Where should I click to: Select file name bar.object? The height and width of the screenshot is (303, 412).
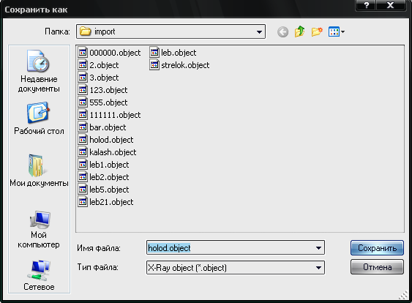108,127
